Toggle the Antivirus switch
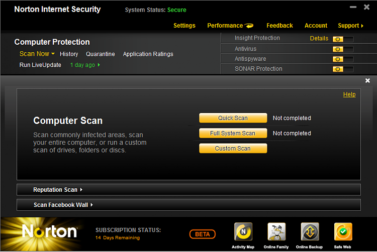 pyautogui.click(x=343, y=49)
